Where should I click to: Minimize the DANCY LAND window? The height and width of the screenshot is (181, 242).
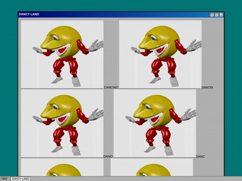click(x=212, y=15)
